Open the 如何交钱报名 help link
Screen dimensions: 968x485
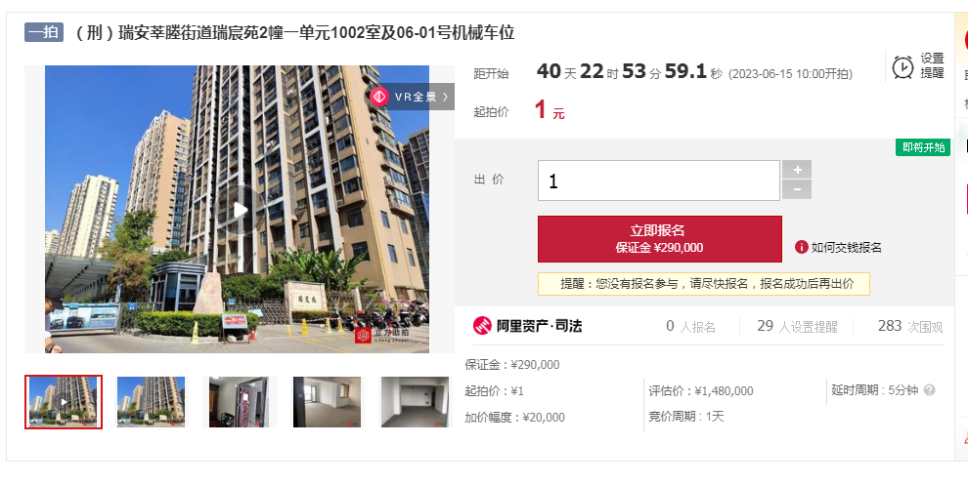pyautogui.click(x=846, y=248)
